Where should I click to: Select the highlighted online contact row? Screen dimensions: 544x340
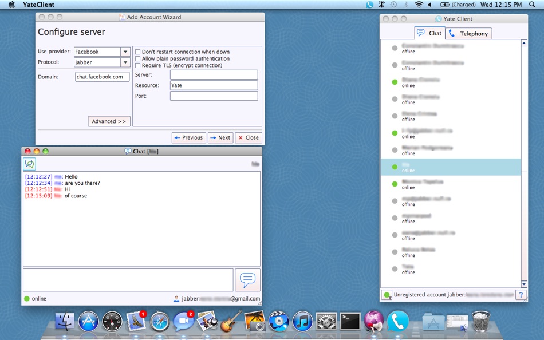[x=451, y=167]
